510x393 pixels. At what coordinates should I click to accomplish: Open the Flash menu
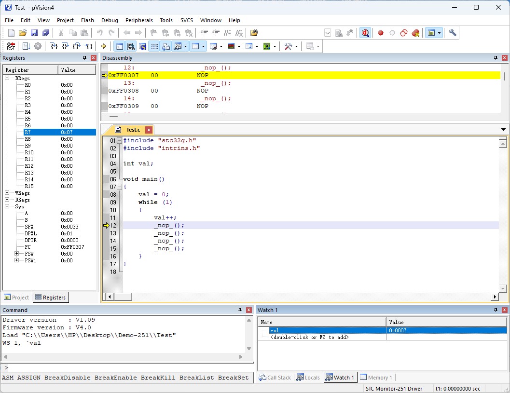pos(87,20)
